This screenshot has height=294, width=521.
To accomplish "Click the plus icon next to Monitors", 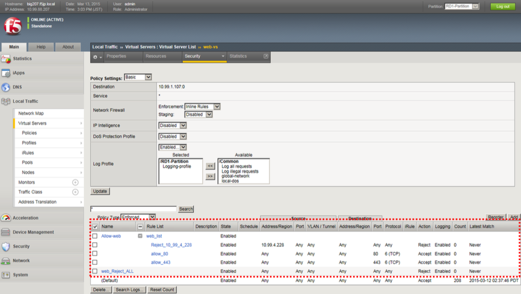I will click(75, 182).
